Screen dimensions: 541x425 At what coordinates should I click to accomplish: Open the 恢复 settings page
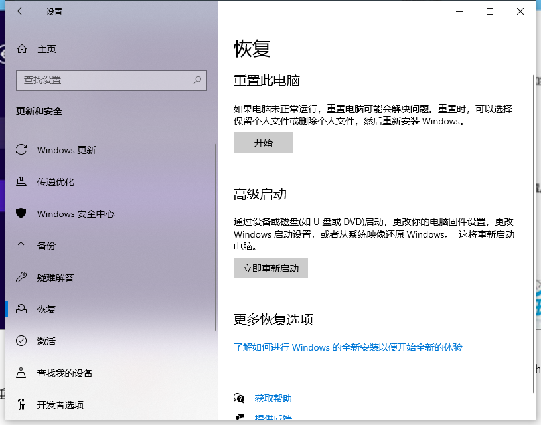pyautogui.click(x=46, y=309)
